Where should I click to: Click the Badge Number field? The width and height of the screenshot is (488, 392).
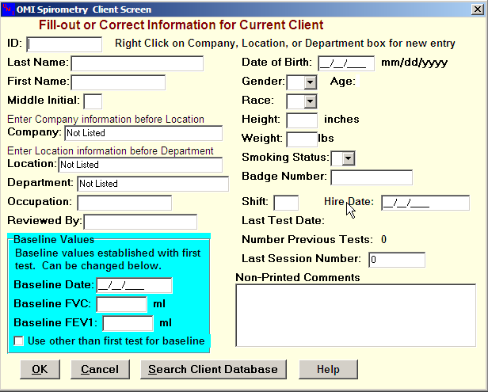371,177
